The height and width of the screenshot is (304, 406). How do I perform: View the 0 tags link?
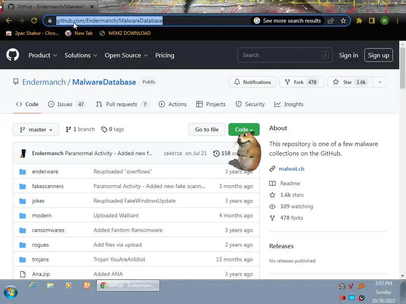pos(113,129)
